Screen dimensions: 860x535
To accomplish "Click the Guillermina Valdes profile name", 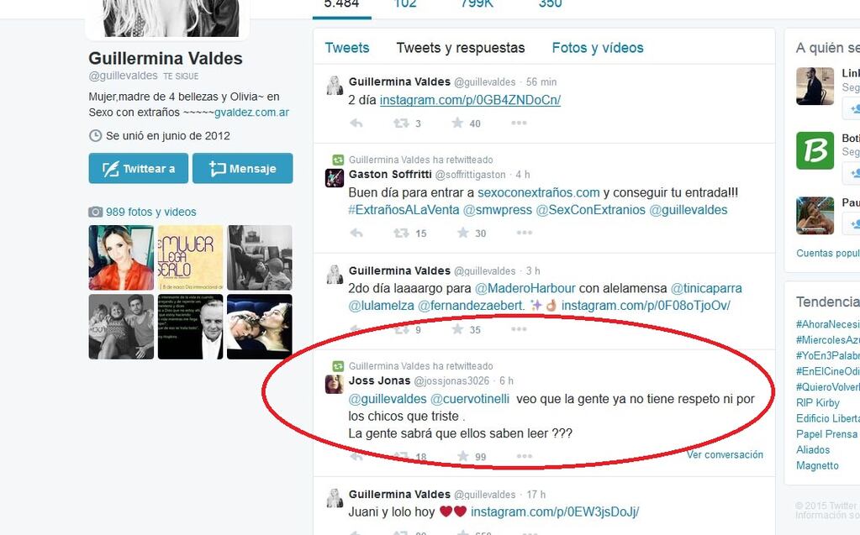I will (166, 58).
